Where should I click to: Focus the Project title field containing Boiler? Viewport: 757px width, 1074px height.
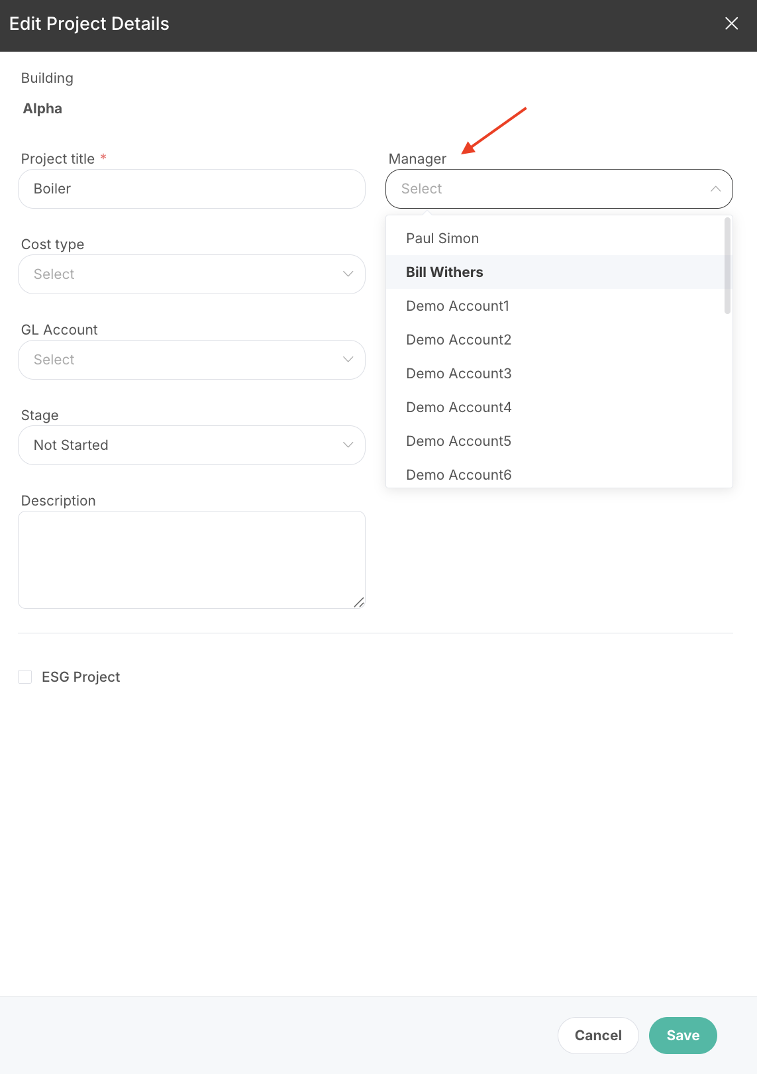(x=191, y=189)
